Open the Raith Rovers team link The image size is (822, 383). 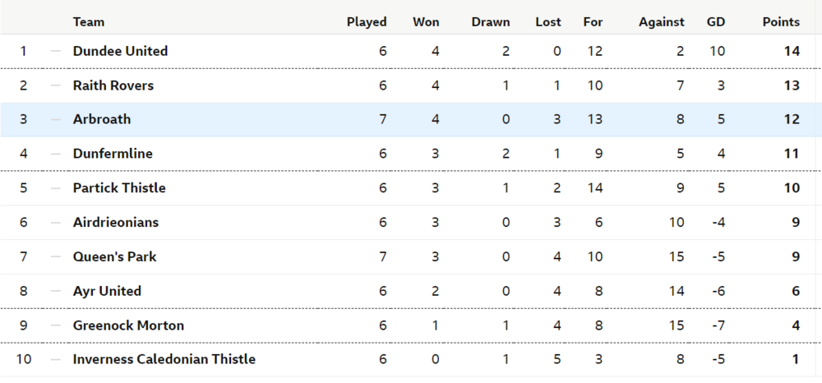click(113, 85)
